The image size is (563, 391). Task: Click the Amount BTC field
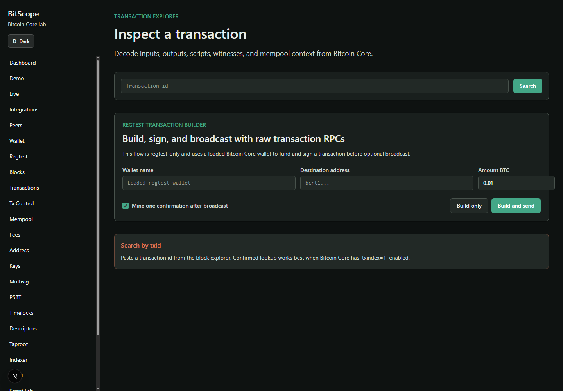coord(516,183)
